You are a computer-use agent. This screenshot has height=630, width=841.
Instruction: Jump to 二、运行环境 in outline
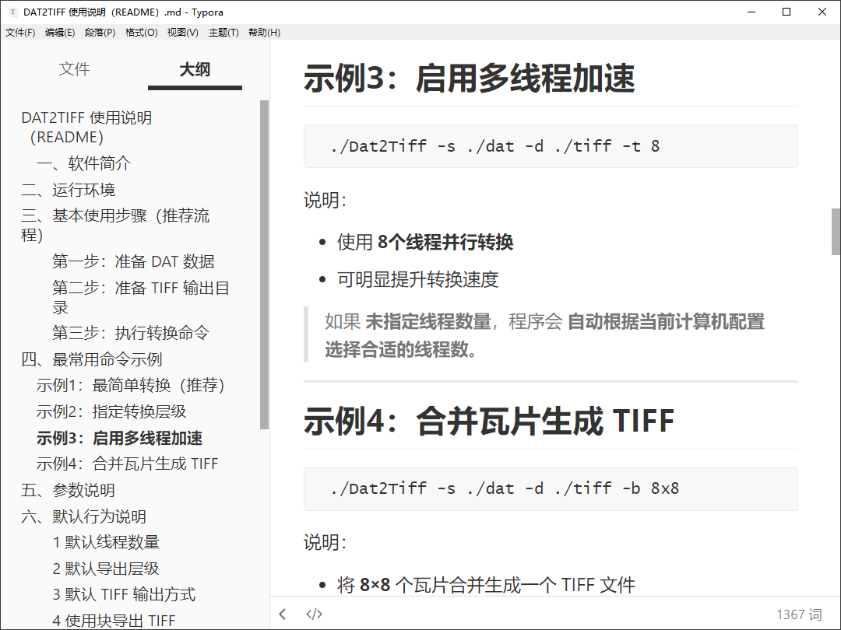coord(68,190)
